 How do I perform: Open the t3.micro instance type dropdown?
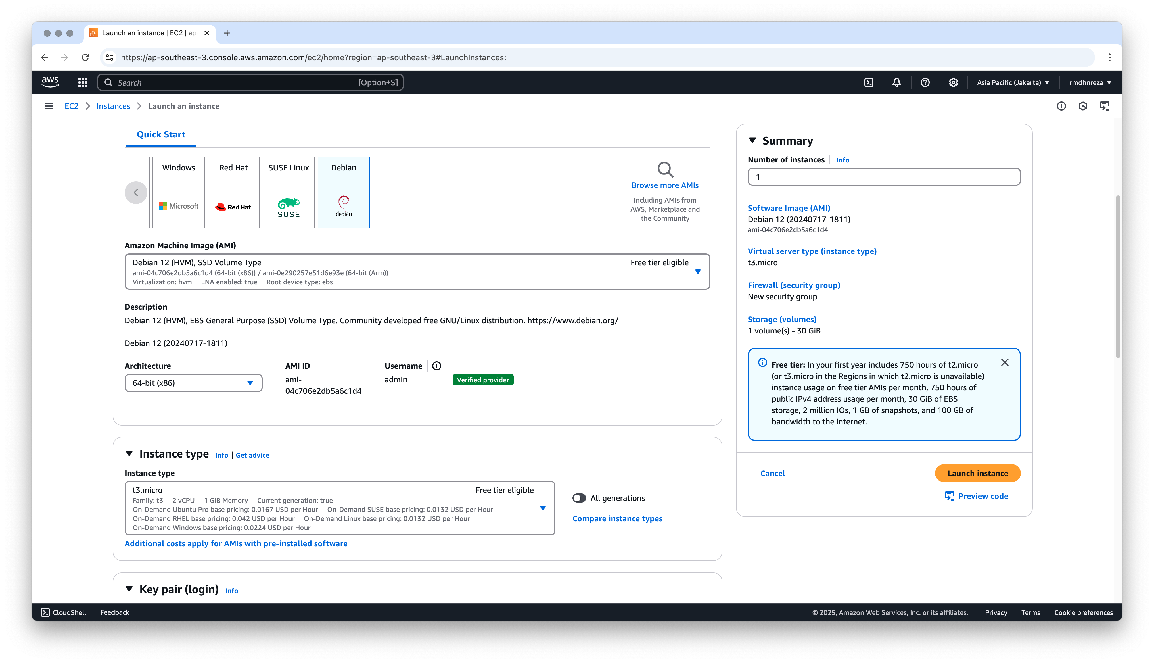[x=339, y=508]
